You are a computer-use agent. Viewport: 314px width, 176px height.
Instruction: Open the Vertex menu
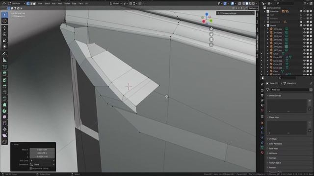coord(67,3)
